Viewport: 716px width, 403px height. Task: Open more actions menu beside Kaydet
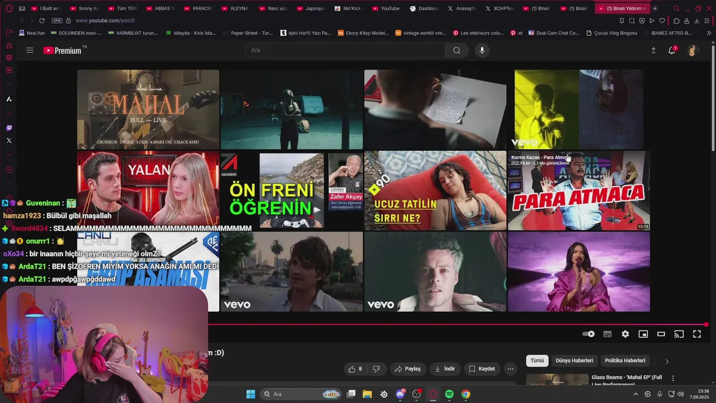pyautogui.click(x=510, y=369)
